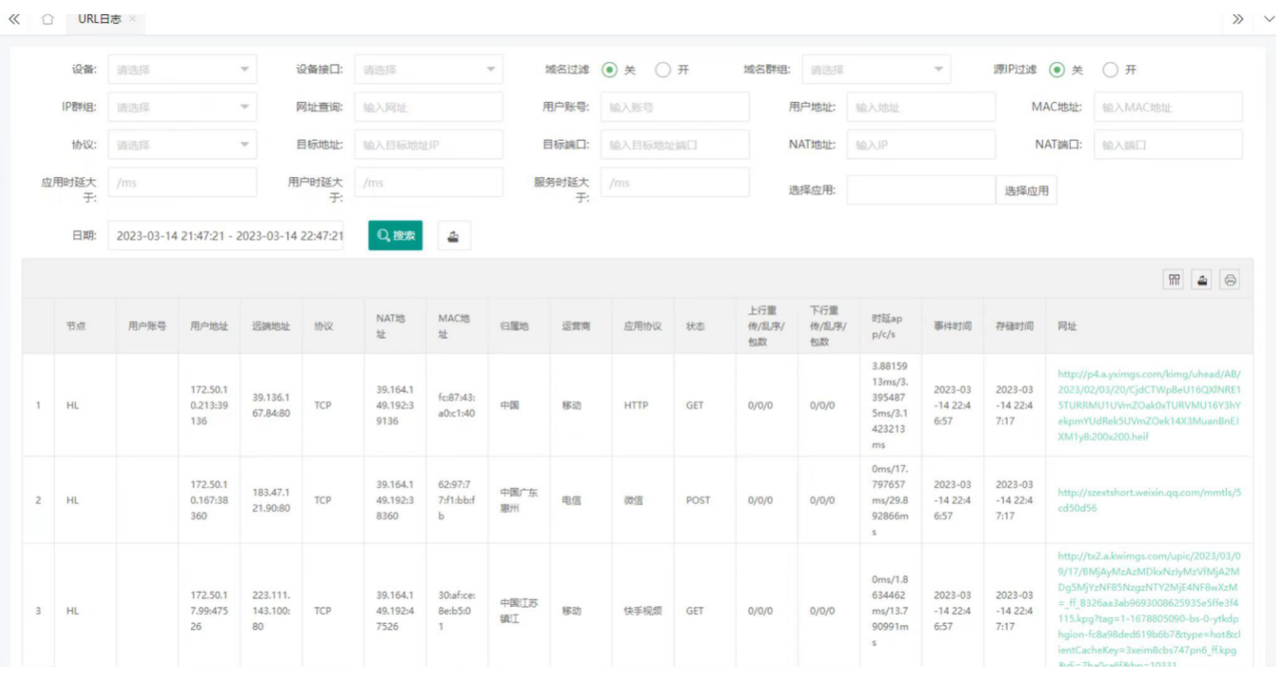
Task: Click the 用户地址 column header
Action: [x=209, y=326]
